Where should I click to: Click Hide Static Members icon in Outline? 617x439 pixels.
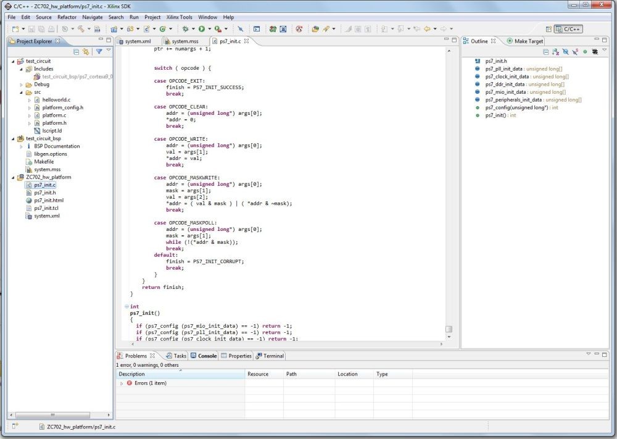point(575,52)
